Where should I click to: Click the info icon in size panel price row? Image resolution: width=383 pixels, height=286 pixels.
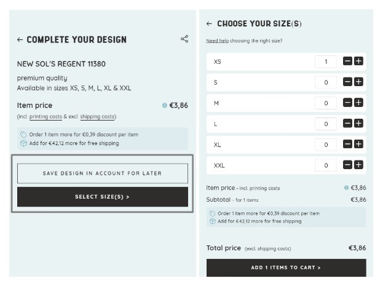tap(347, 188)
